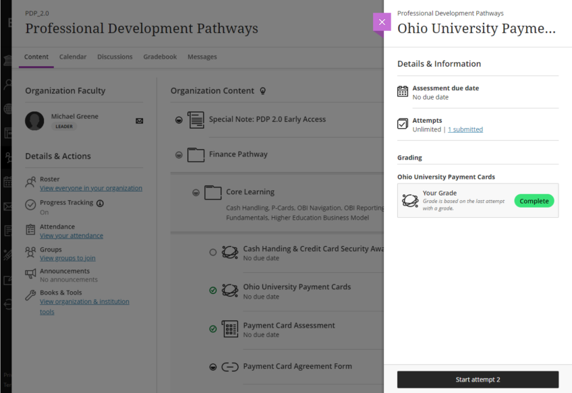The image size is (572, 393).
Task: Click the Progress Tracking info icon
Action: [101, 203]
